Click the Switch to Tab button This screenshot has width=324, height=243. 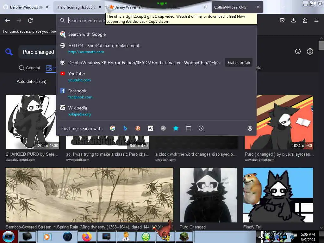[239, 63]
